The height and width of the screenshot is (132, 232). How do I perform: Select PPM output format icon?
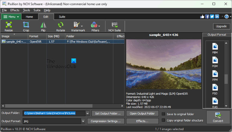[x=215, y=74]
